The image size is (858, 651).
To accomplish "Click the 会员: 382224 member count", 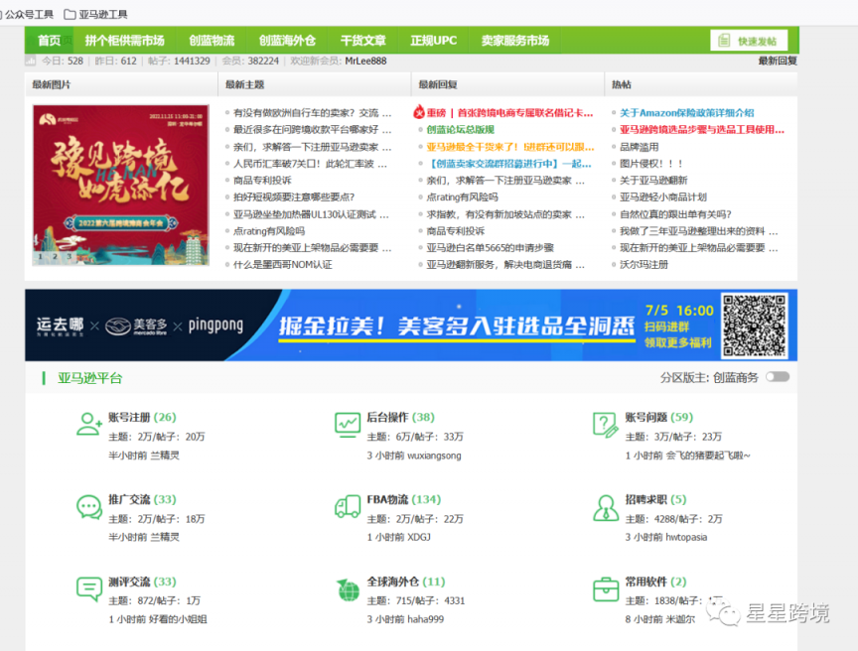I will click(x=250, y=61).
